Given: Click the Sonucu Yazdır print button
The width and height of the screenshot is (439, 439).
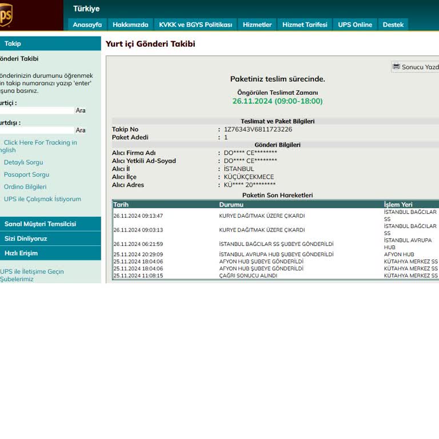Looking at the screenshot, I should point(415,67).
